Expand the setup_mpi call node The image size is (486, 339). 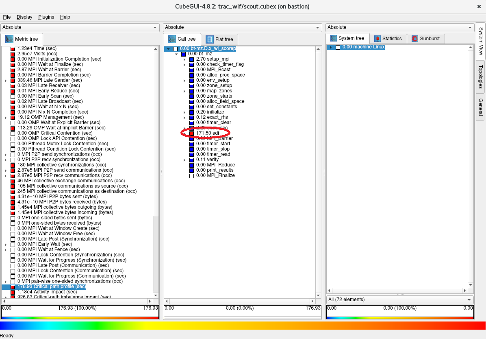click(x=184, y=59)
